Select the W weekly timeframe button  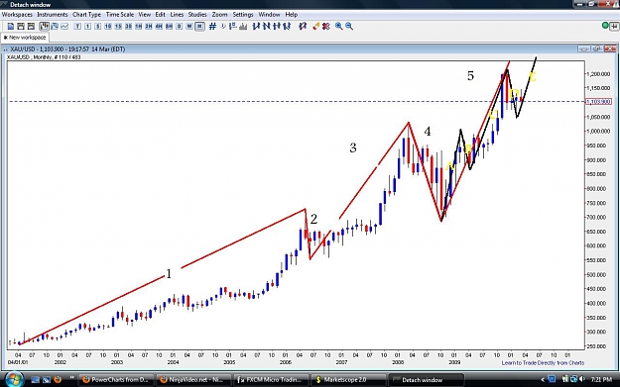(x=189, y=27)
